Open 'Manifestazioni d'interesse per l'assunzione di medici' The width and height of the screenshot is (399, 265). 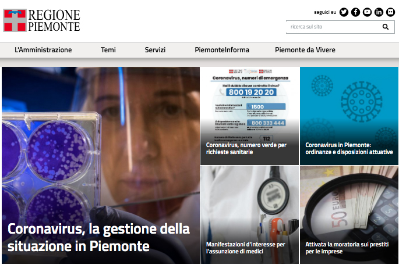coord(246,248)
